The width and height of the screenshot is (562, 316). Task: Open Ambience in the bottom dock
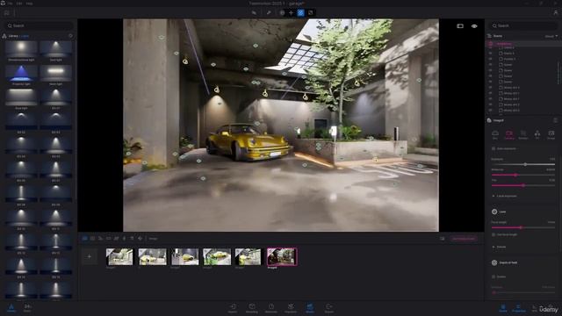(x=271, y=308)
